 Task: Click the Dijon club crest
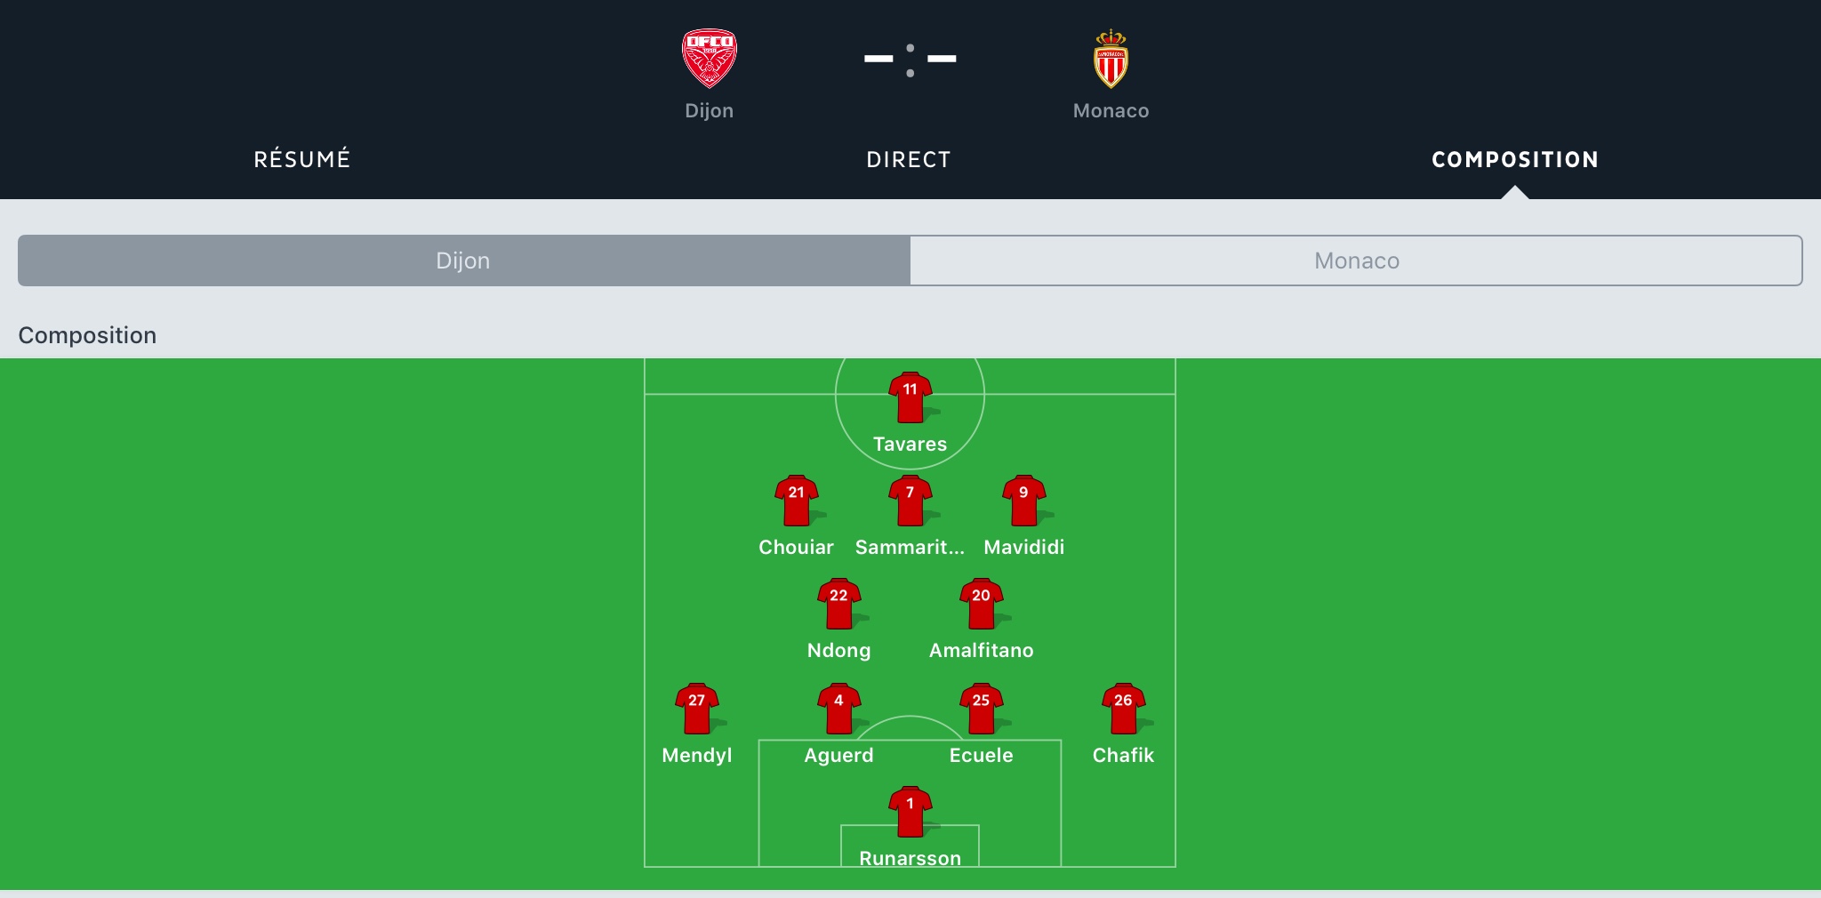[x=709, y=59]
